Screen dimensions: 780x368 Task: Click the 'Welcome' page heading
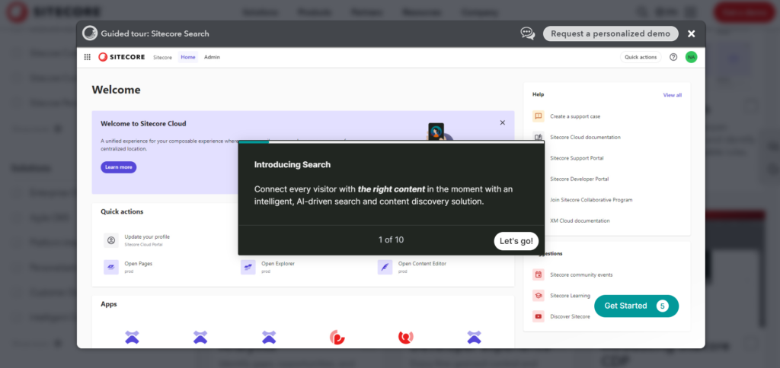pyautogui.click(x=116, y=90)
